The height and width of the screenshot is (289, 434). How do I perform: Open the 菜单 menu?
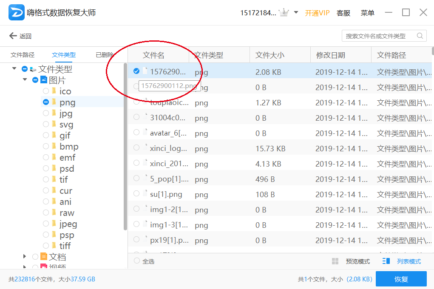tap(368, 13)
